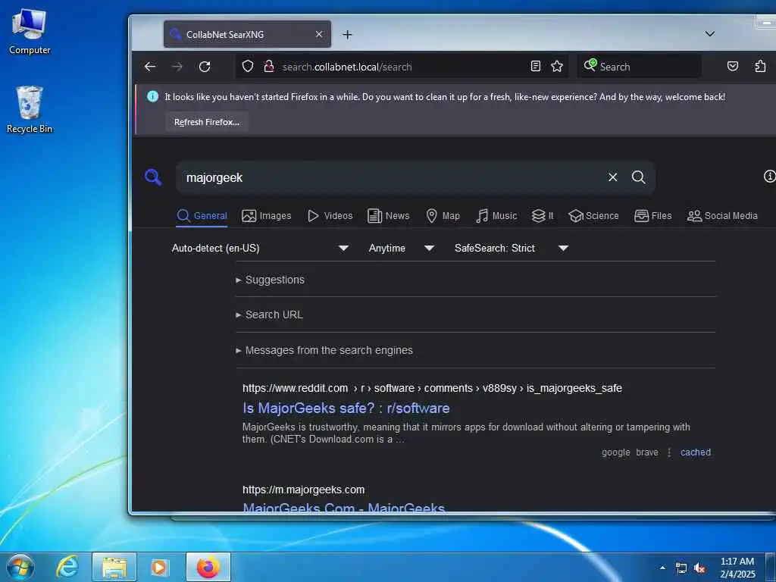The image size is (776, 582).
Task: Switch to the News category tab
Action: [x=389, y=216]
